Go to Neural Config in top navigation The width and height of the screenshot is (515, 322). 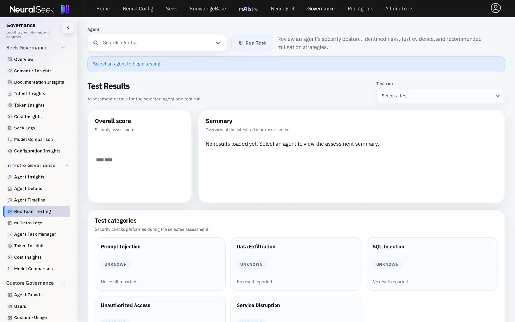pyautogui.click(x=138, y=9)
